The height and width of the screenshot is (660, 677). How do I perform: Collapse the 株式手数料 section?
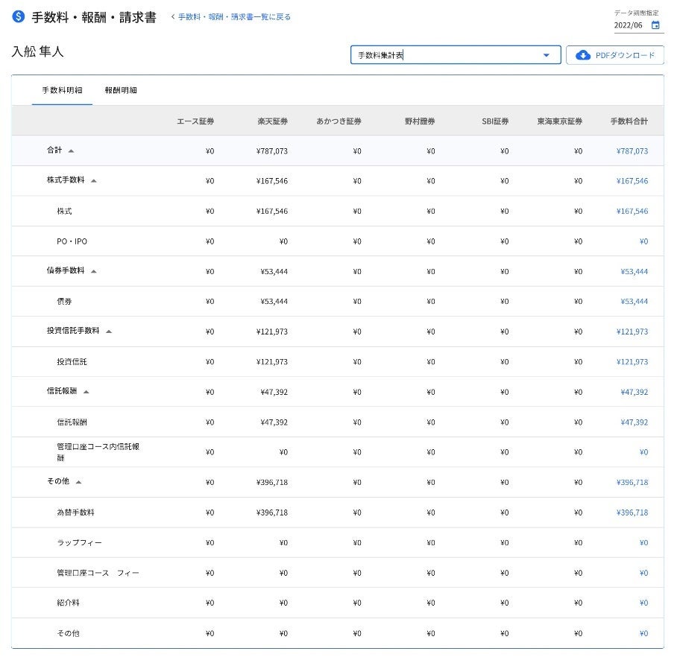(94, 181)
